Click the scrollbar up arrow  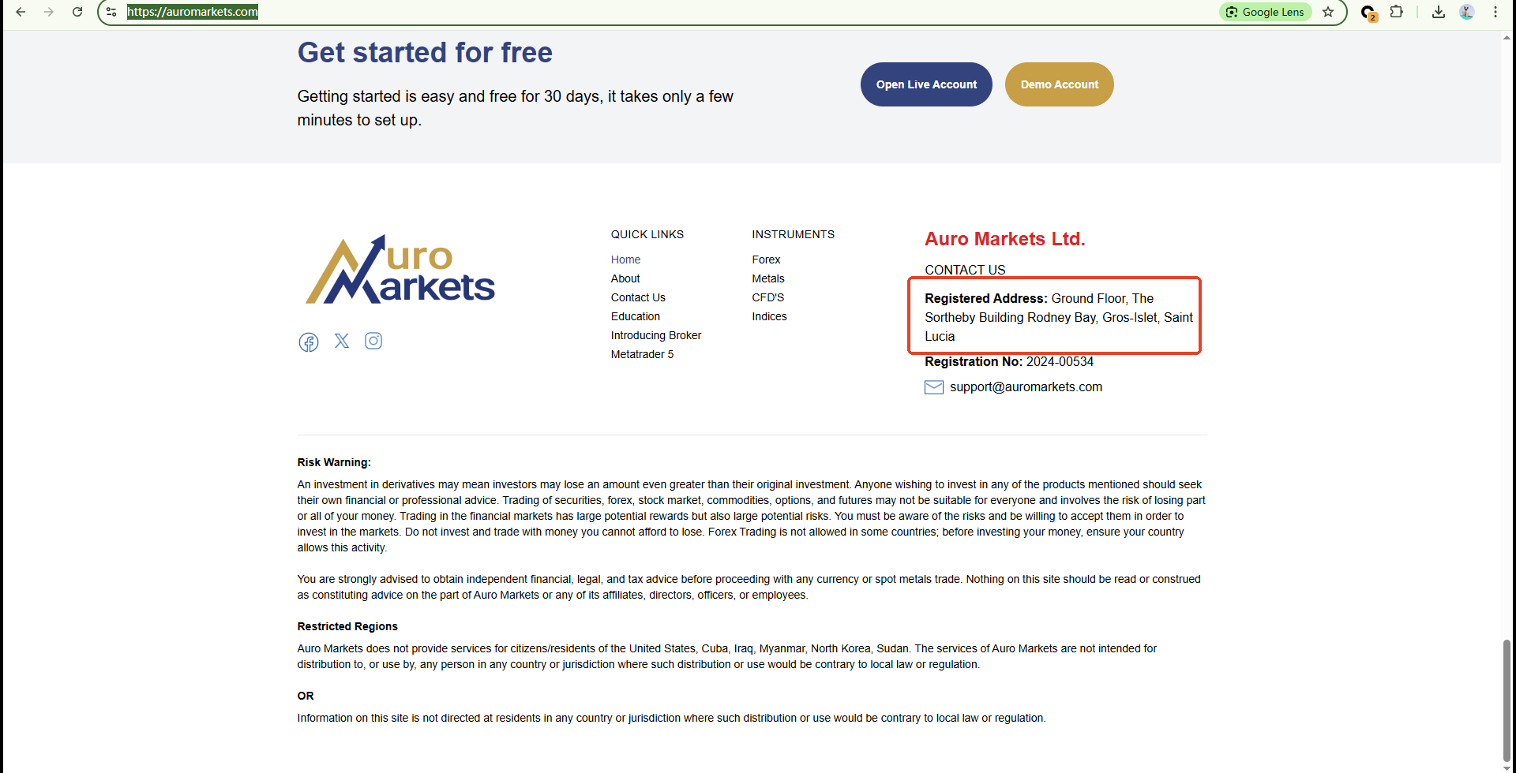coord(1507,36)
